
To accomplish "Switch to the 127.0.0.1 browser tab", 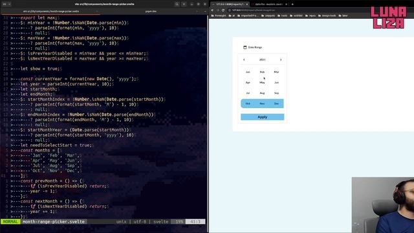I will (x=229, y=5).
